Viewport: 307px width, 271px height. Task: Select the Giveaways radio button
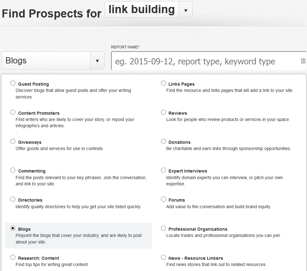pyautogui.click(x=13, y=141)
